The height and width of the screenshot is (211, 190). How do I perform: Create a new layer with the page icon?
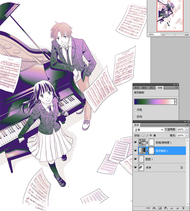[x=177, y=208]
